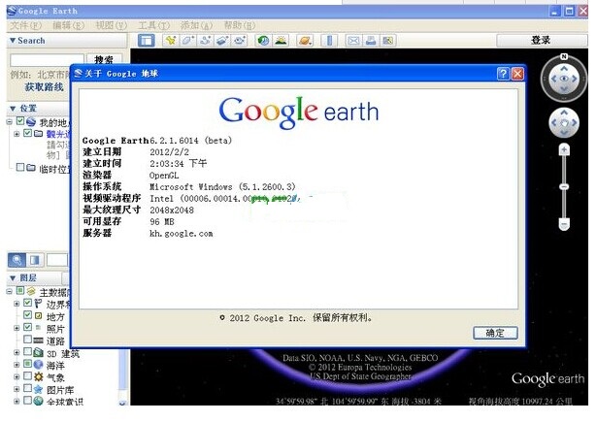Enable the 道路 layer checkbox
The width and height of the screenshot is (597, 422).
tap(27, 339)
